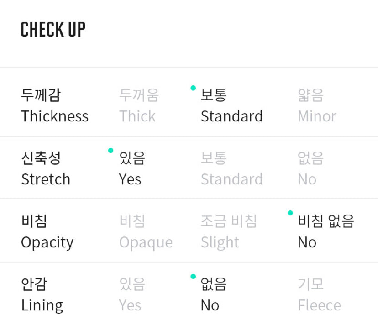Select the Thick option for Thickness
The width and height of the screenshot is (378, 320).
138,106
